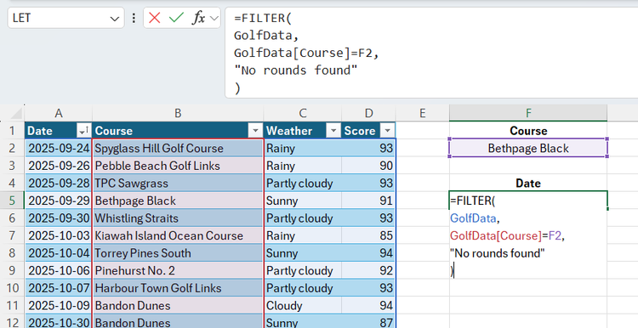Select row 9 header
Screen dimensions: 638x328
[12, 271]
